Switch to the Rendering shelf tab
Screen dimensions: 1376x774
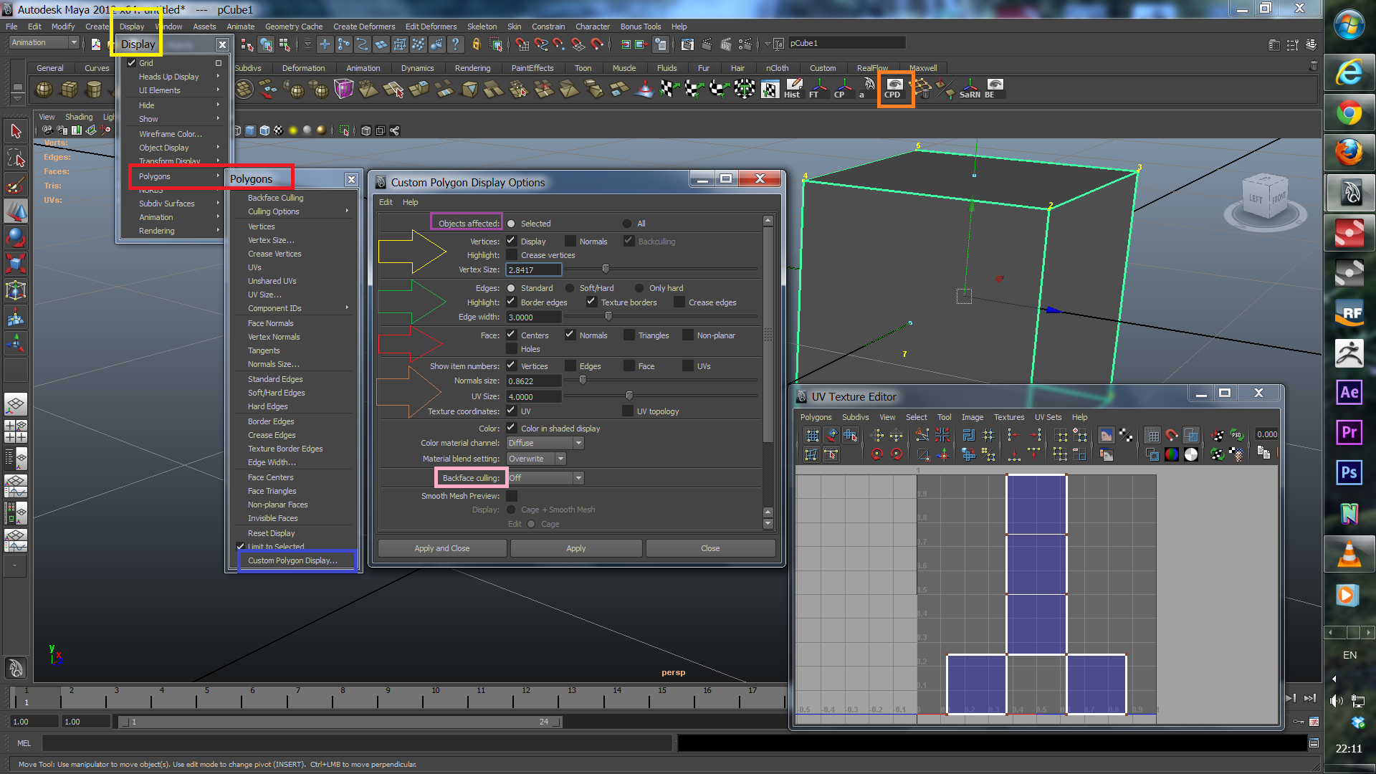click(472, 68)
